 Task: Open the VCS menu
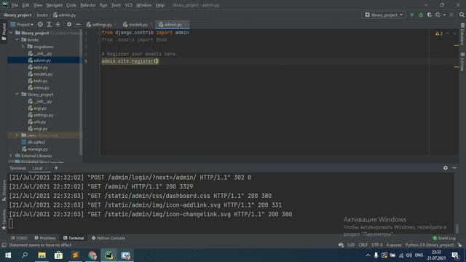[x=129, y=5]
